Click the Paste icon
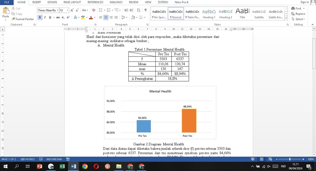Image resolution: width=316 pixels, height=171 pixels. coord(6,11)
